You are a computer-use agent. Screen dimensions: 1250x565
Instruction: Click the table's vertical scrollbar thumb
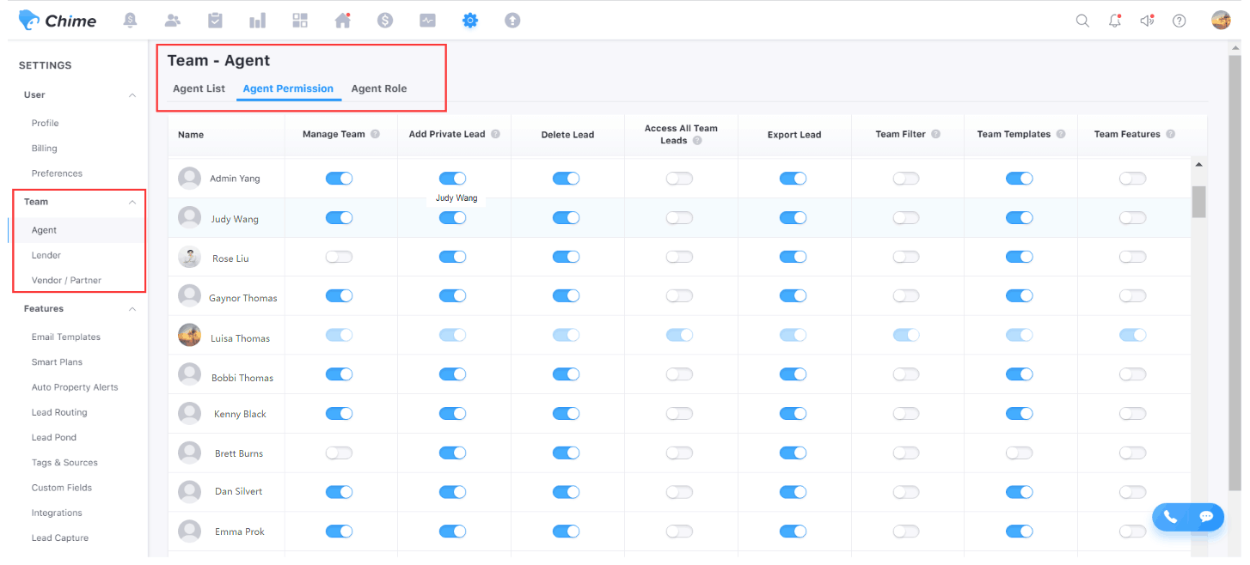(1198, 202)
